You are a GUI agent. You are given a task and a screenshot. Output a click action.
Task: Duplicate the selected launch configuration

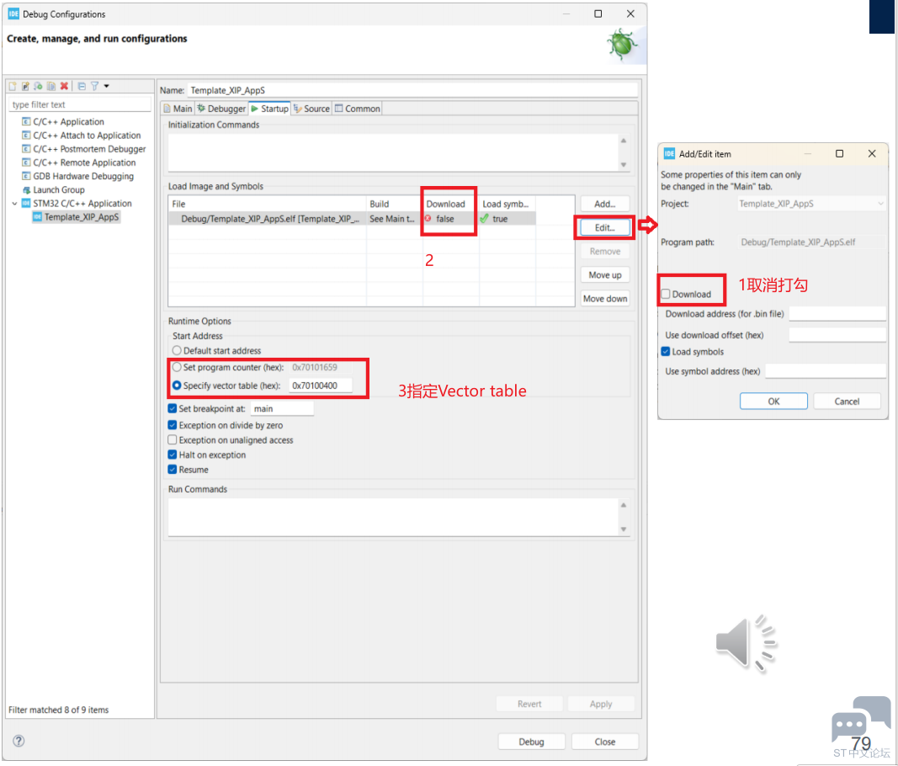pyautogui.click(x=51, y=86)
